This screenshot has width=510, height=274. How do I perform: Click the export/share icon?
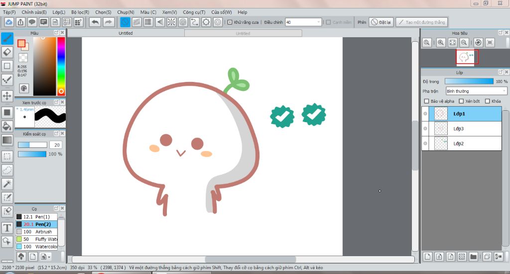tap(20, 22)
